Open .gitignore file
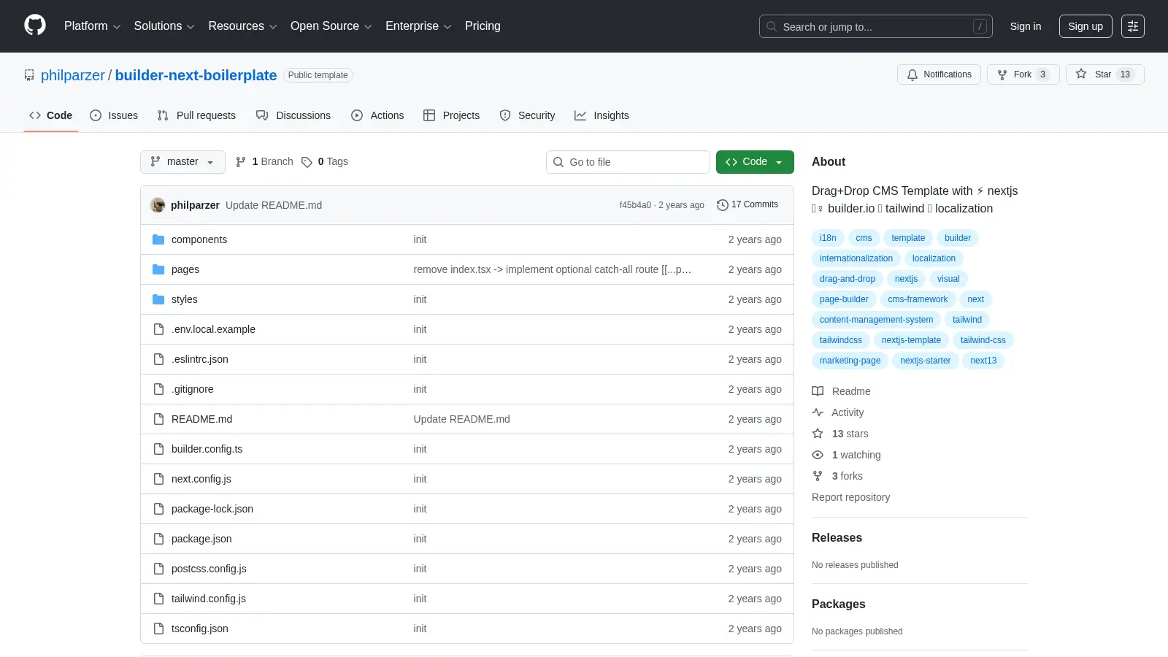This screenshot has height=657, width=1168. coord(193,389)
